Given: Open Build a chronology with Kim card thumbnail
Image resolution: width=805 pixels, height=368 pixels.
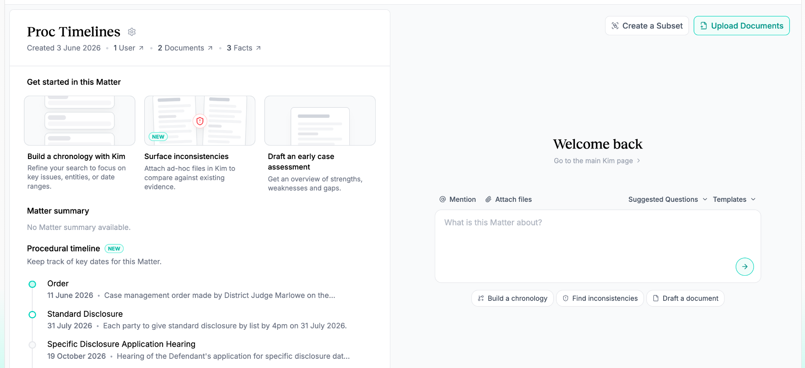Looking at the screenshot, I should [x=80, y=120].
